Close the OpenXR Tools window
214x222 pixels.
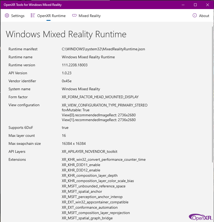208,5
